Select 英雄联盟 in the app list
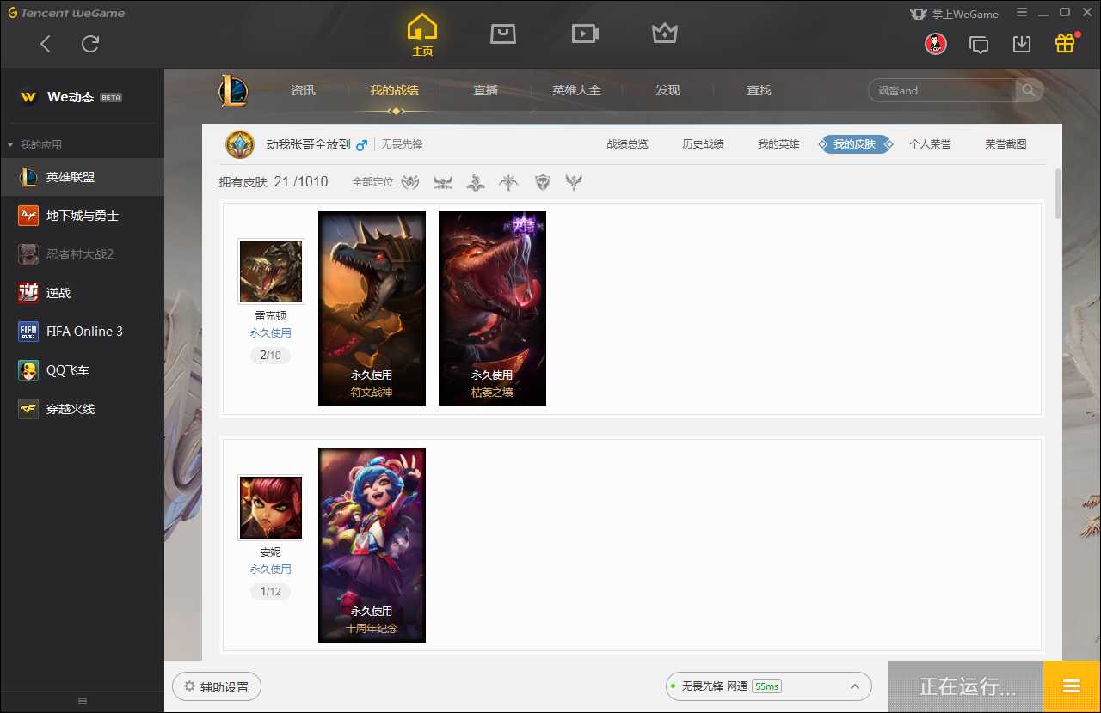The width and height of the screenshot is (1101, 713). (82, 177)
